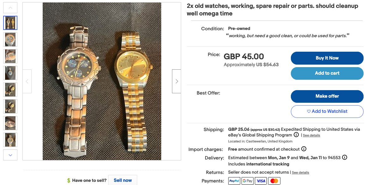Click the Mastercard logo icon

pyautogui.click(x=274, y=181)
